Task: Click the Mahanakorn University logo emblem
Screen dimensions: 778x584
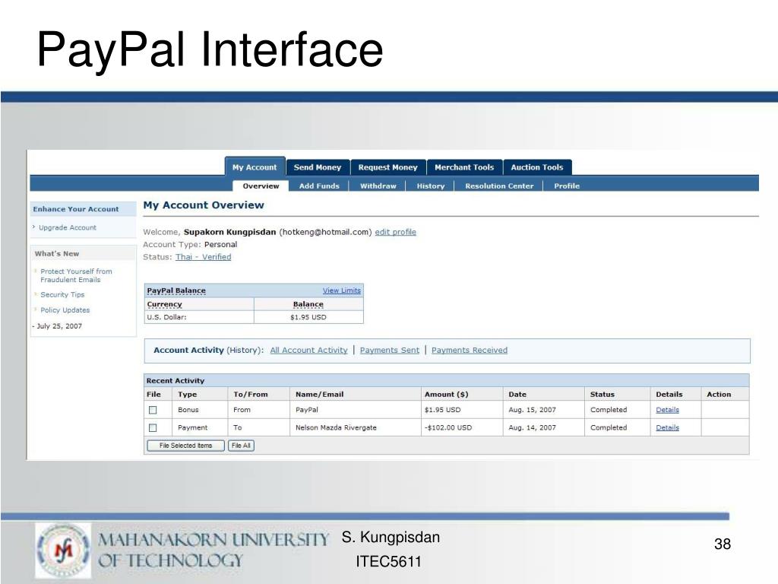Action: tap(64, 551)
